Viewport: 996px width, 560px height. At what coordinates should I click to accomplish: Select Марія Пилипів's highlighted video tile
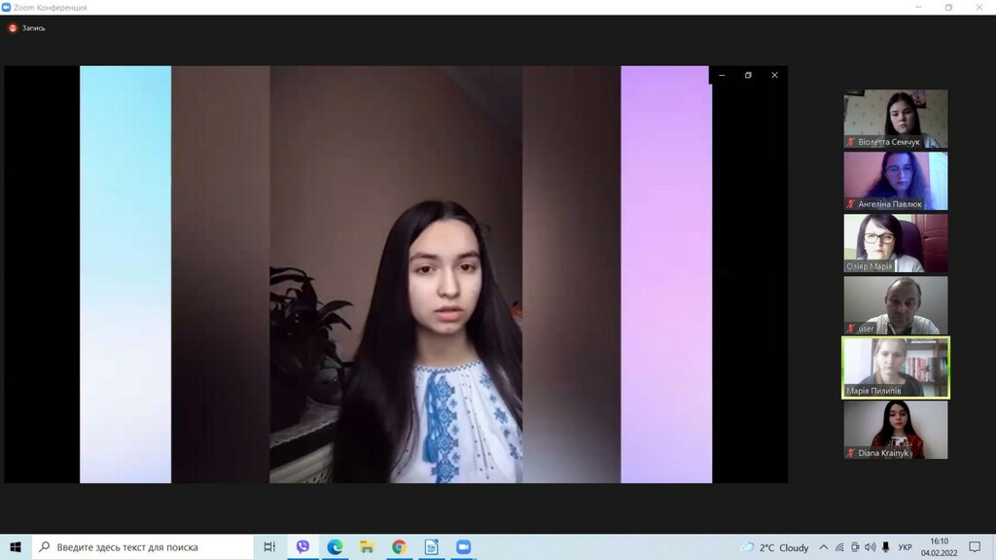[895, 367]
